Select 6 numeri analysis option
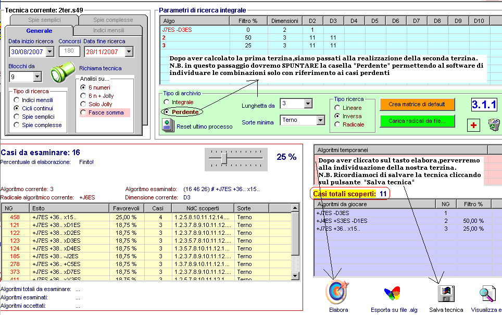Viewport: 502px width, 315px height. [x=83, y=87]
